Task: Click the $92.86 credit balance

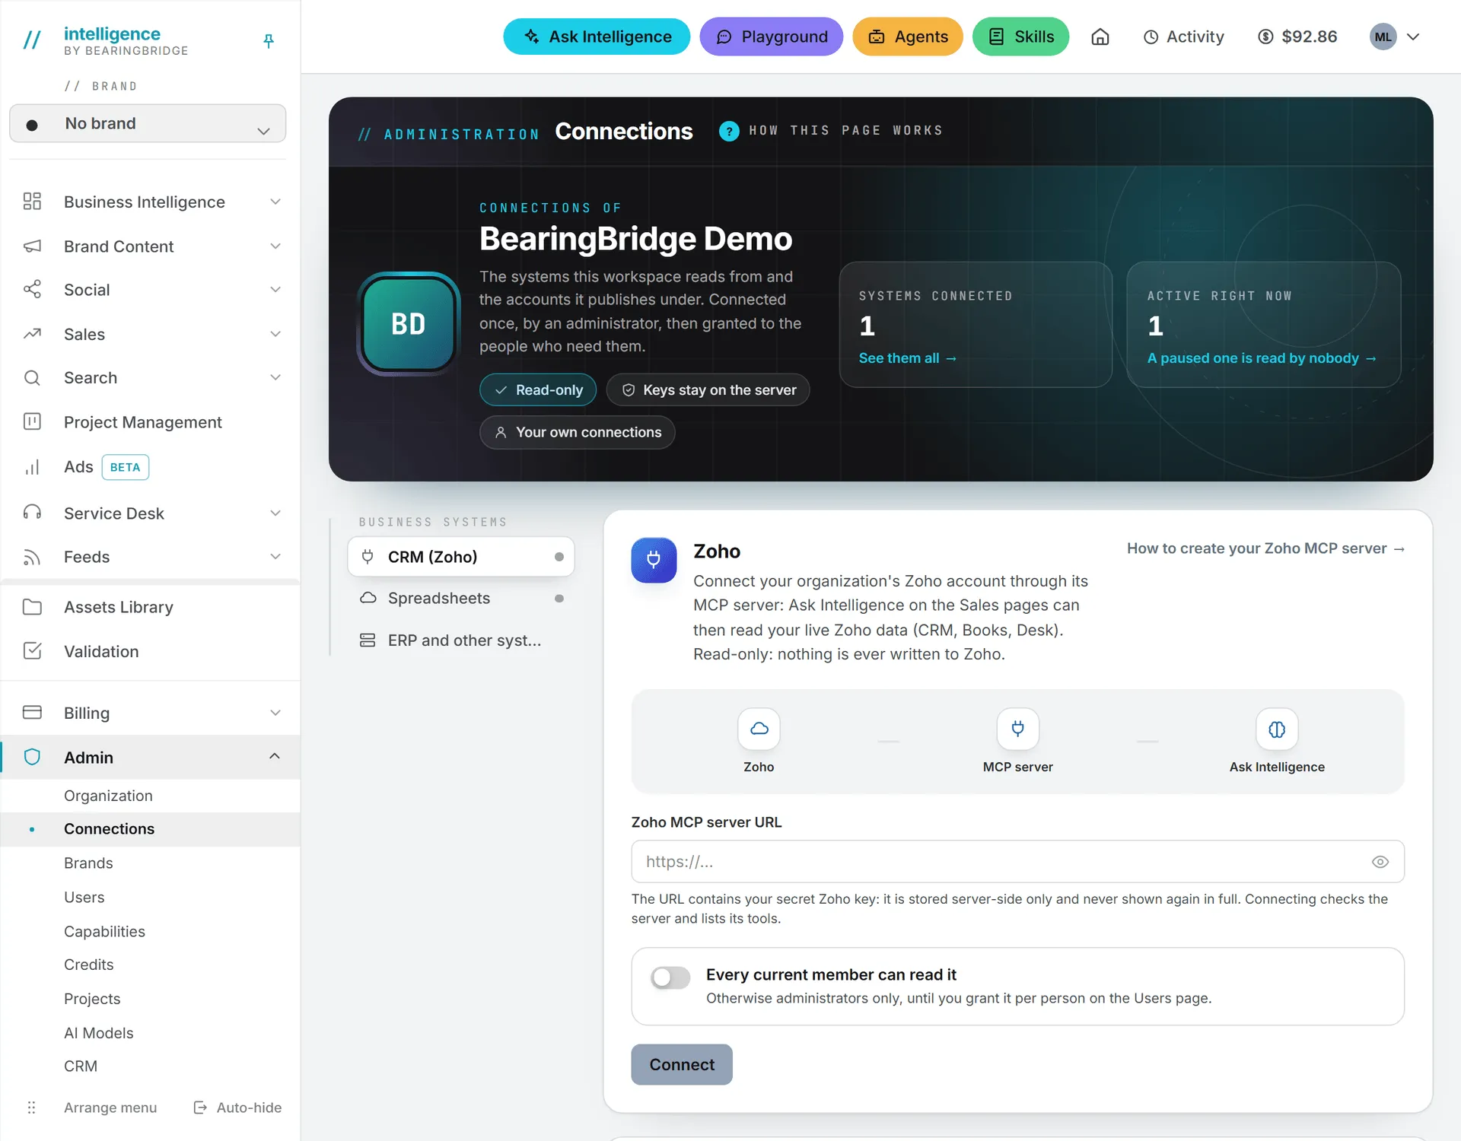Action: (1297, 37)
